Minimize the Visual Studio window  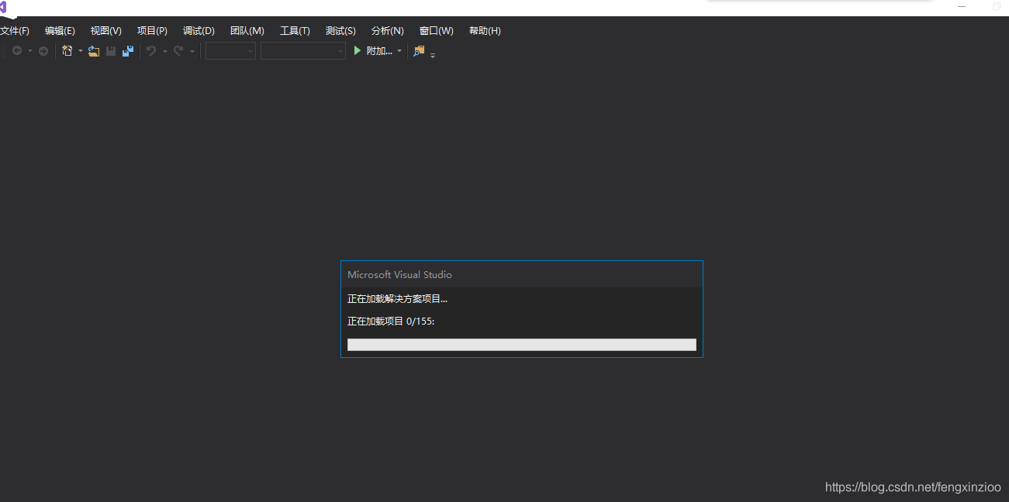pyautogui.click(x=962, y=6)
